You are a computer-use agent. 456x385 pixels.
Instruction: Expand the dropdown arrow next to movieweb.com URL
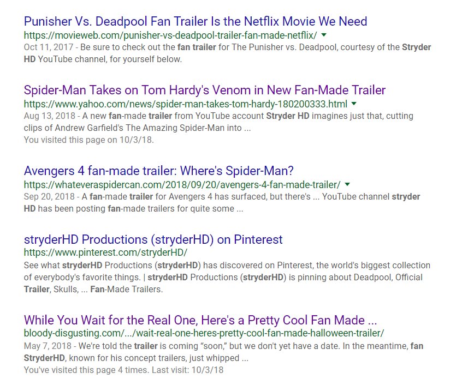click(324, 35)
